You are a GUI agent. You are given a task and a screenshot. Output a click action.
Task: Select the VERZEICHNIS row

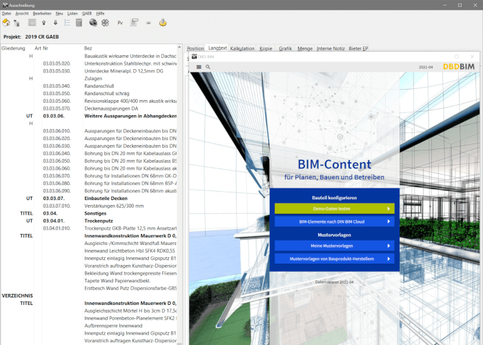(x=89, y=296)
